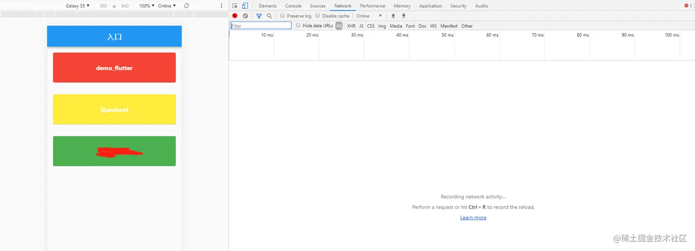Filter requests by WS
695x251 pixels.
tap(433, 26)
